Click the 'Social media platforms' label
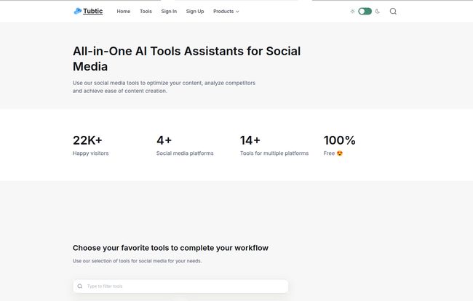Screen dimensions: 473x301 coord(185,153)
